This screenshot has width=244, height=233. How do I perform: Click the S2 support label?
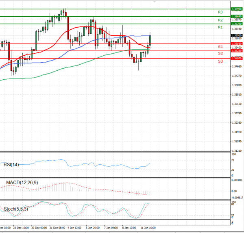click(220, 53)
